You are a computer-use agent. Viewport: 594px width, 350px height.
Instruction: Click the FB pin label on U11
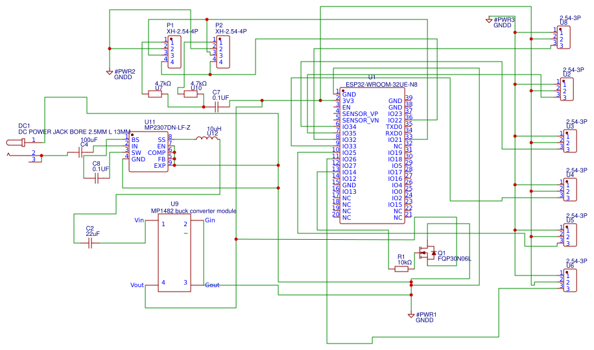[161, 159]
